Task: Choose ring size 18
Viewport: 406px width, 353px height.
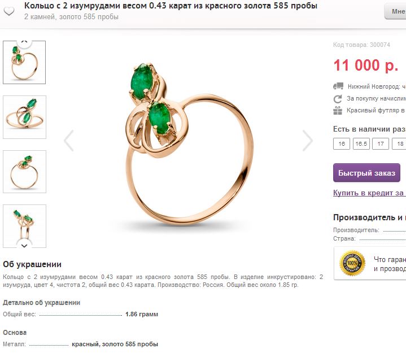Action: 399,143
